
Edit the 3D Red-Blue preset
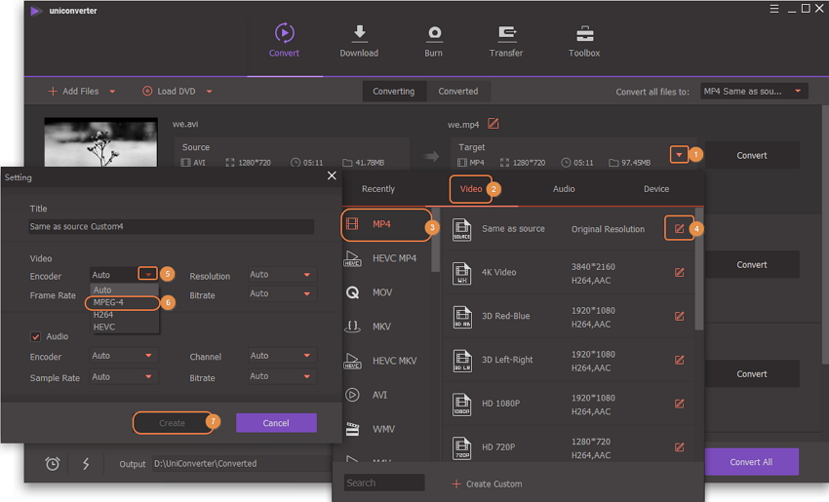[x=680, y=317]
